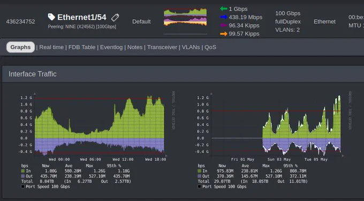Click the 100 Gbps speed text

[288, 13]
